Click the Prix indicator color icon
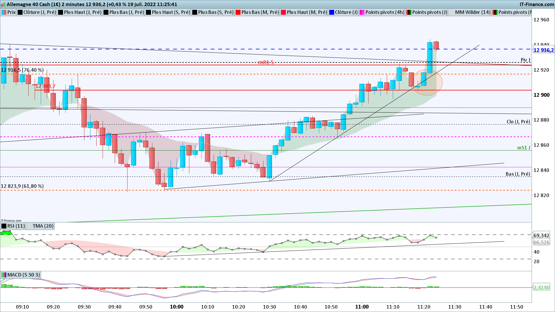This screenshot has height=312, width=555. pyautogui.click(x=4, y=12)
